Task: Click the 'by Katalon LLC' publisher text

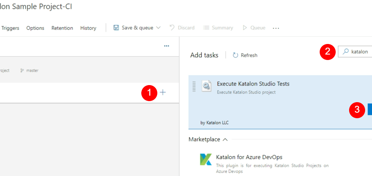Action: click(214, 123)
